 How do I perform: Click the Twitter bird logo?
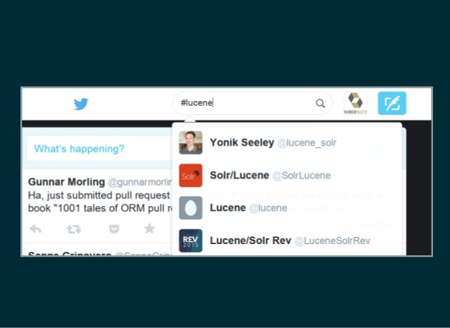(81, 104)
